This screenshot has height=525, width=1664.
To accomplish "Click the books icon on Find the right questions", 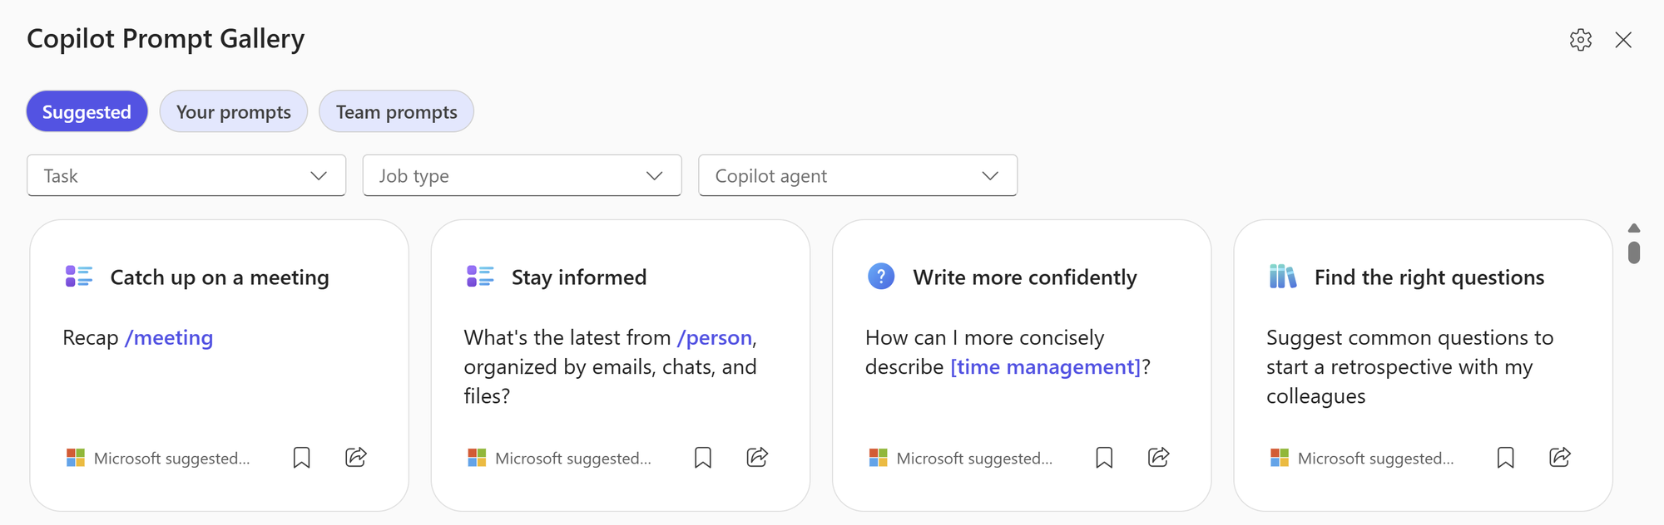I will coord(1282,277).
